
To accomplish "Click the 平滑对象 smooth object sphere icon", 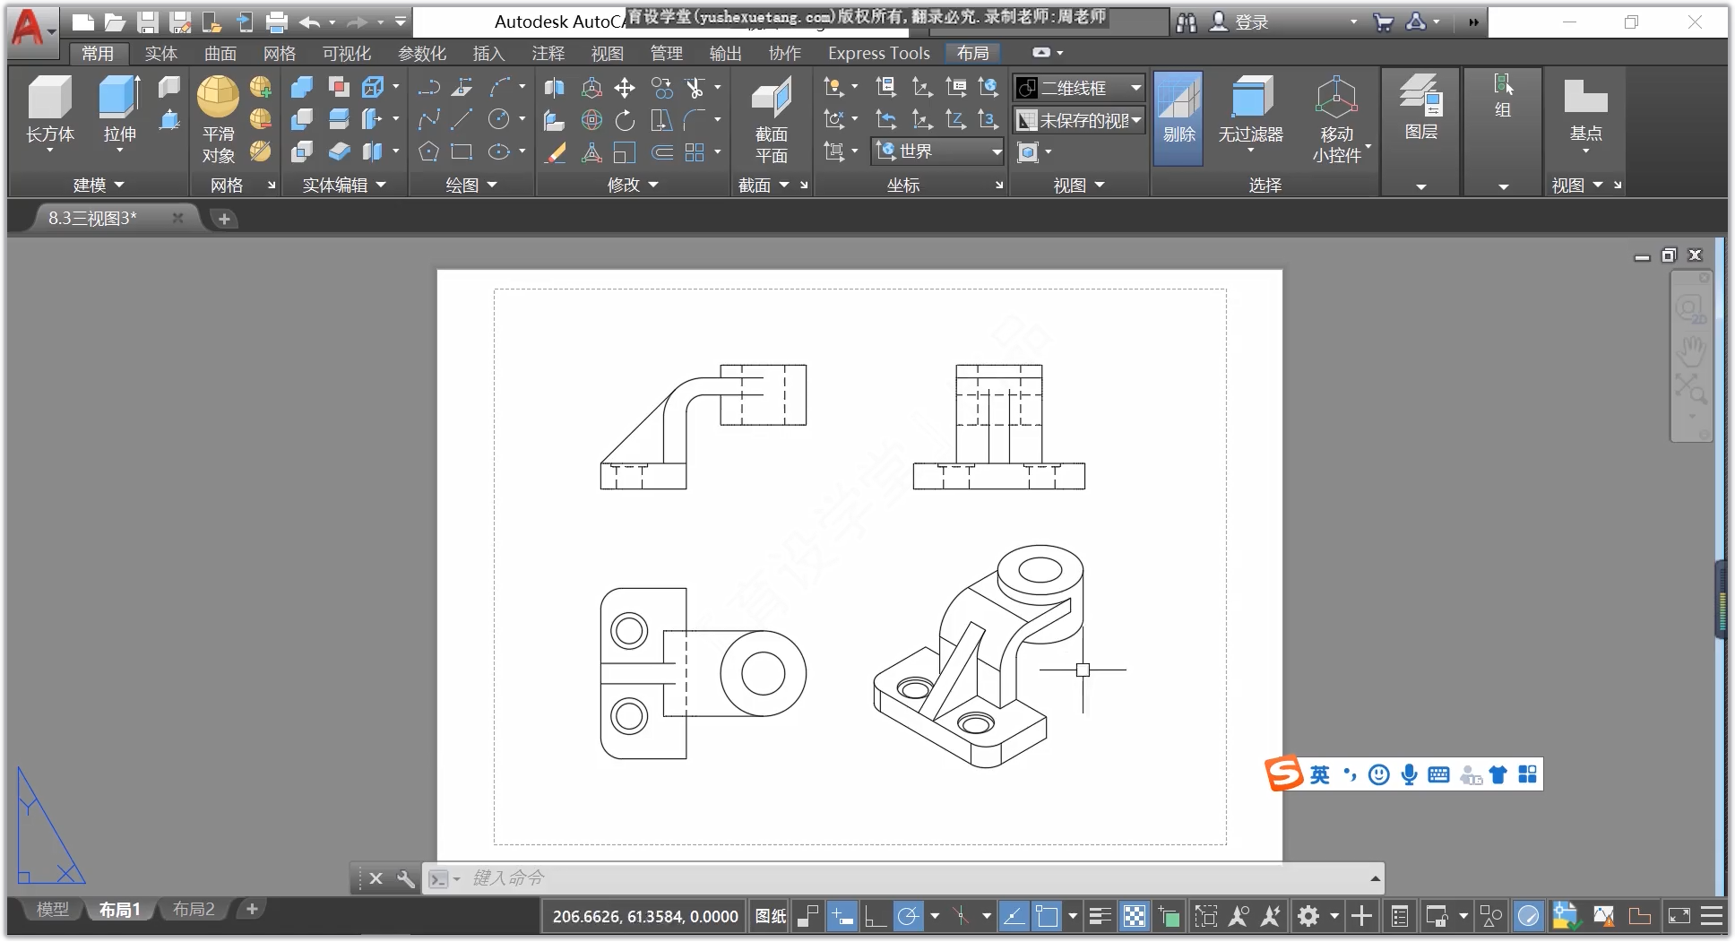I will pos(218,119).
